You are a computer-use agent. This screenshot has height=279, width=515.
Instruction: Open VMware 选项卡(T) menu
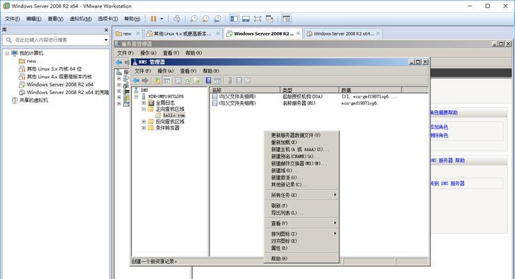[107, 19]
